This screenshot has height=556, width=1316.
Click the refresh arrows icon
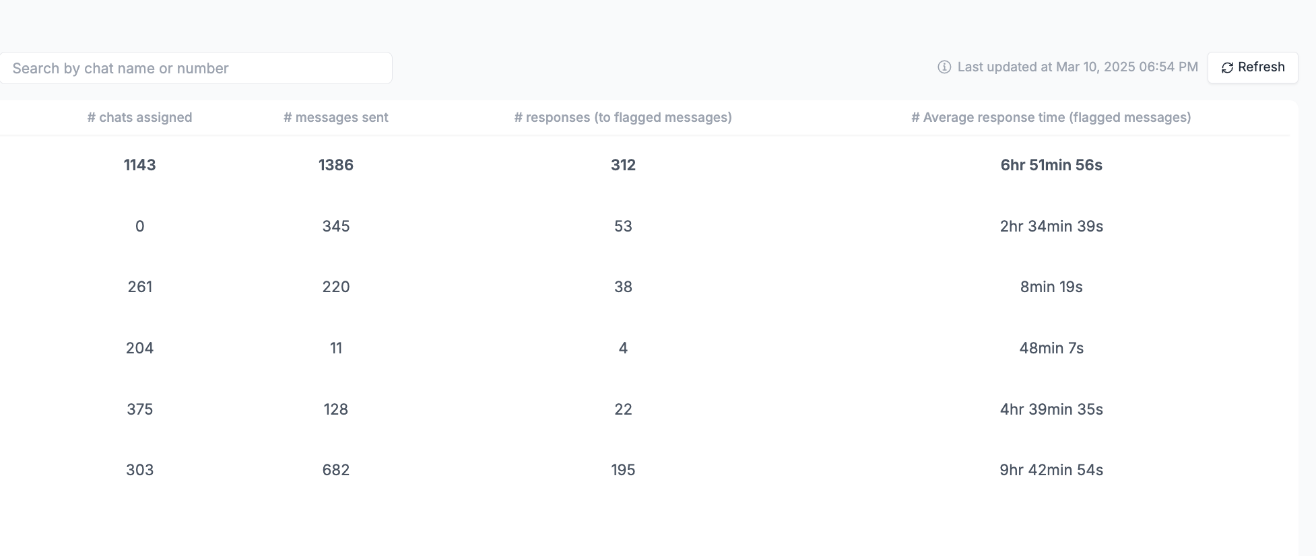pos(1227,68)
